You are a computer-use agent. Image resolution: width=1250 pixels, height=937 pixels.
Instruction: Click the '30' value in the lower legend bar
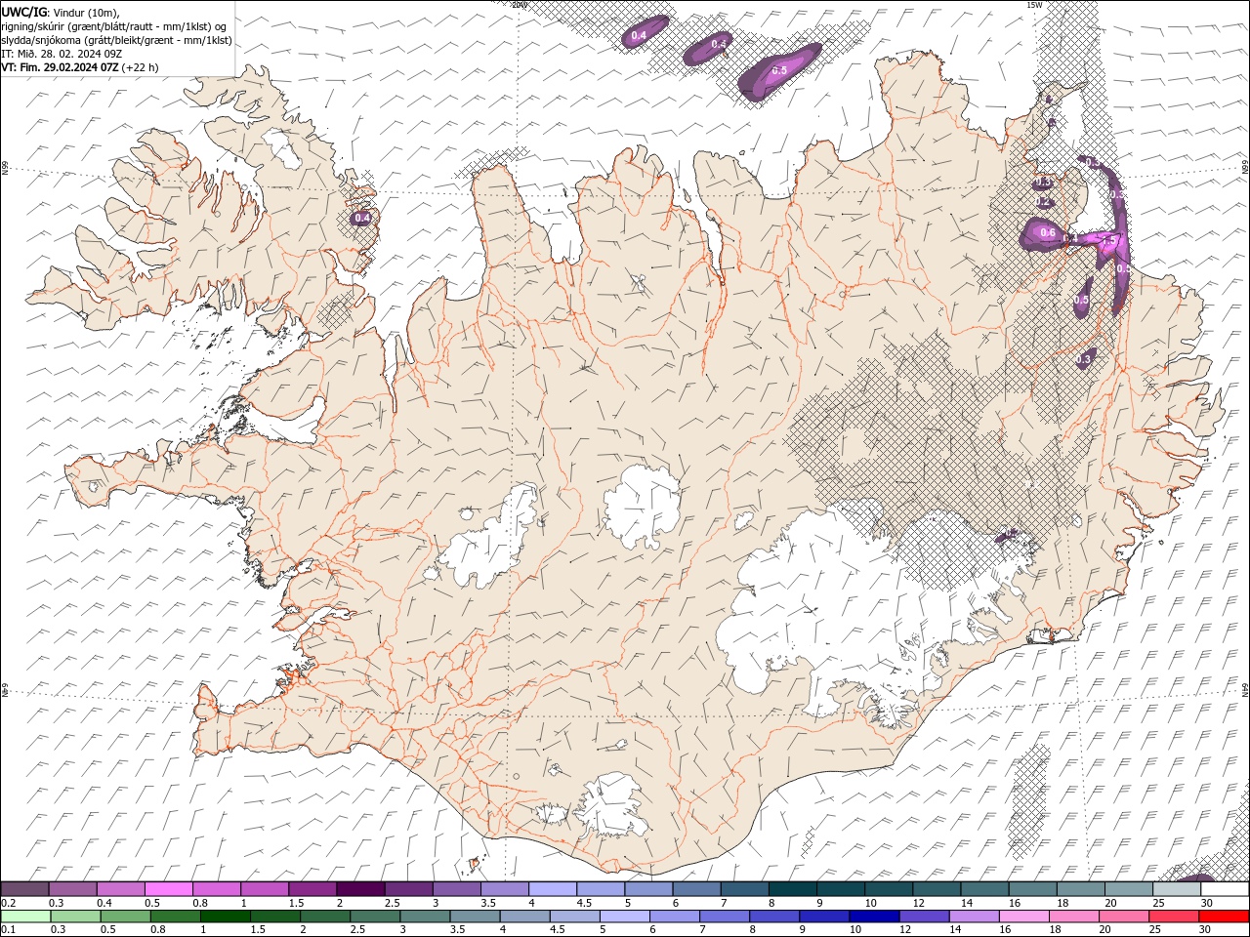[1206, 928]
